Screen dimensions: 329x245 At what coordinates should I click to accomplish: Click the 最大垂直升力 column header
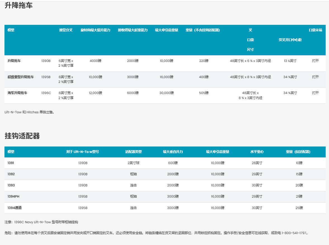click(x=173, y=152)
